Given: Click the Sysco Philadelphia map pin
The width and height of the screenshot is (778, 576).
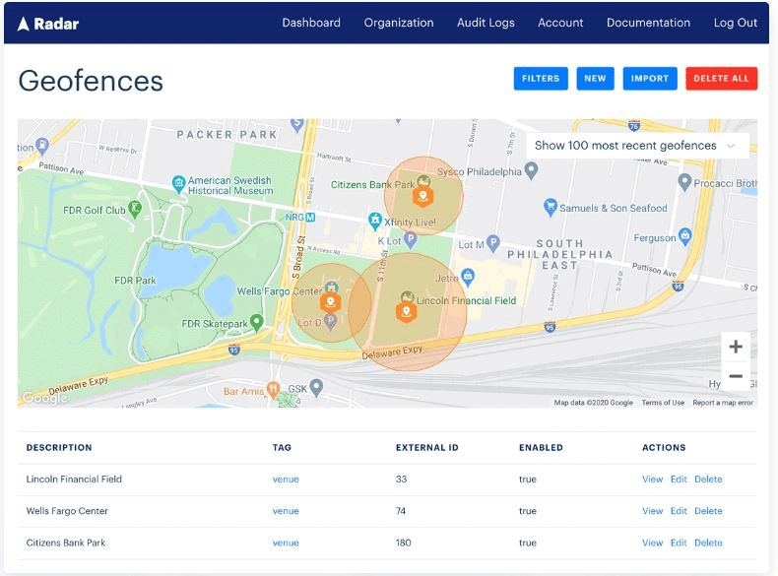Looking at the screenshot, I should click(x=532, y=170).
